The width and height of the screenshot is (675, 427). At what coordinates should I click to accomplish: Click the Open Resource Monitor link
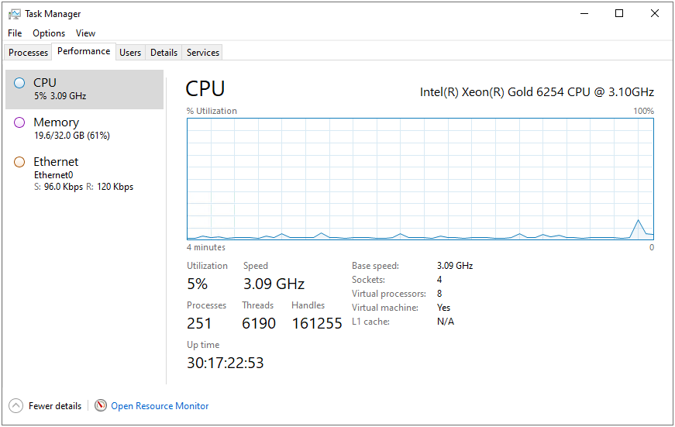160,406
